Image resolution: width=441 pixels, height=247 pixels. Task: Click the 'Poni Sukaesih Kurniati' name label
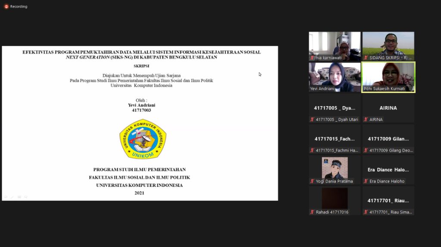tap(384, 88)
